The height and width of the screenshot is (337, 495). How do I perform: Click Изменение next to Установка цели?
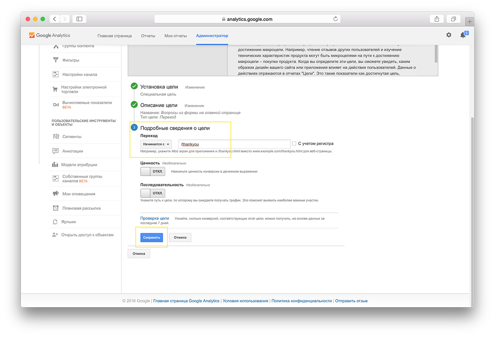[x=195, y=87]
